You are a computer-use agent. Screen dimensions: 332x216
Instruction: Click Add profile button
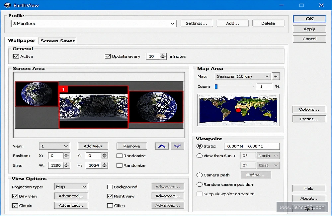point(232,23)
